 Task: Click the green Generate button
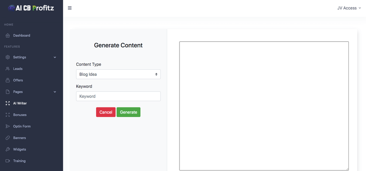(x=128, y=112)
